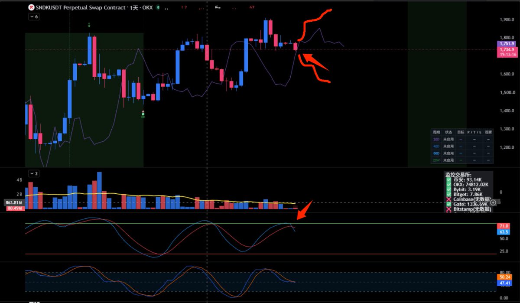Image resolution: width=520 pixels, height=303 pixels.
Task: Click the 1,800.0 price axis label
Action: (x=507, y=38)
